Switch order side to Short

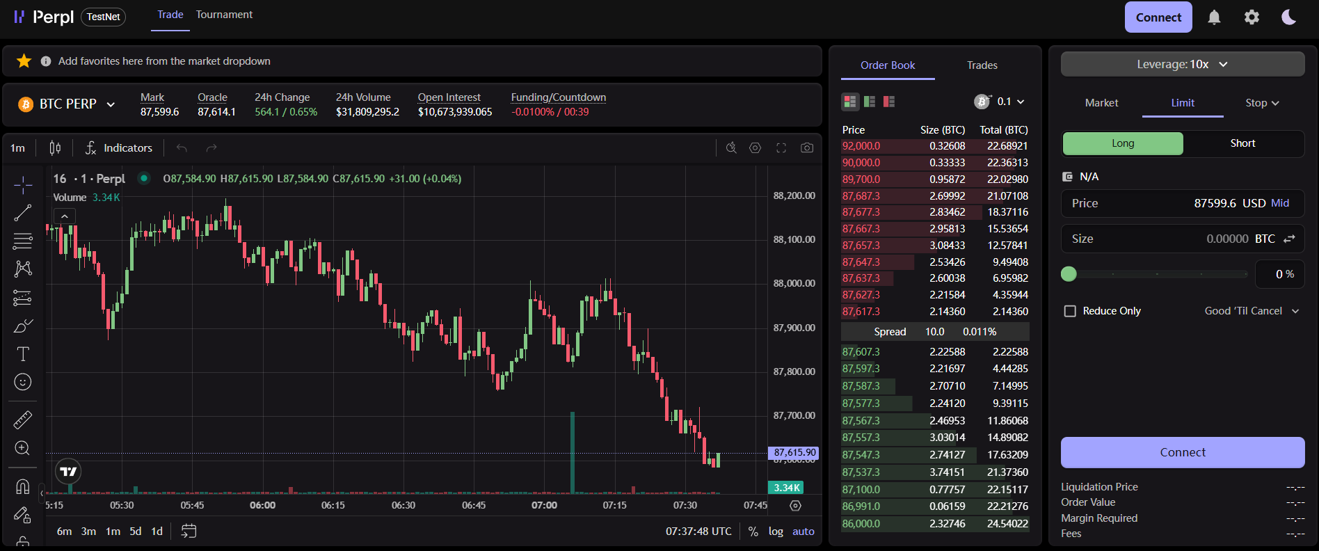pyautogui.click(x=1242, y=143)
